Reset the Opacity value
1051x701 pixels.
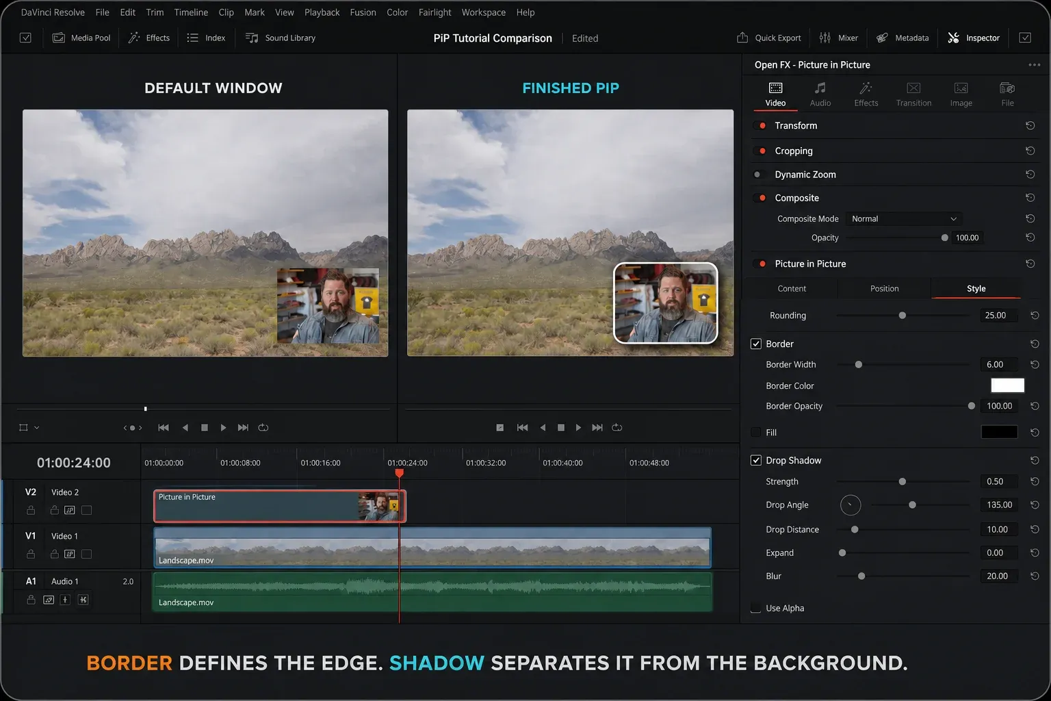tap(1030, 238)
